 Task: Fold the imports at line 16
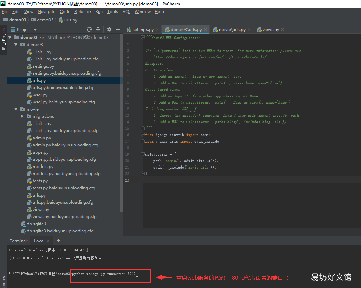tap(143, 135)
